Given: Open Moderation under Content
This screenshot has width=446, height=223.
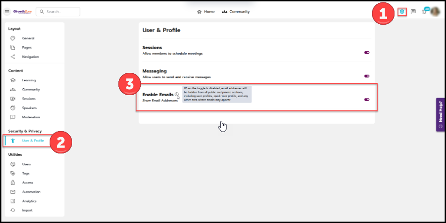Looking at the screenshot, I should coord(31,117).
